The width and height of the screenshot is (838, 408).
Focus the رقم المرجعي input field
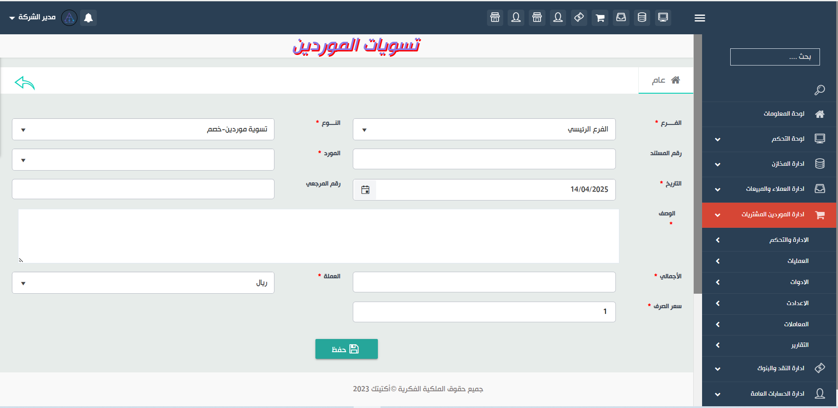143,189
